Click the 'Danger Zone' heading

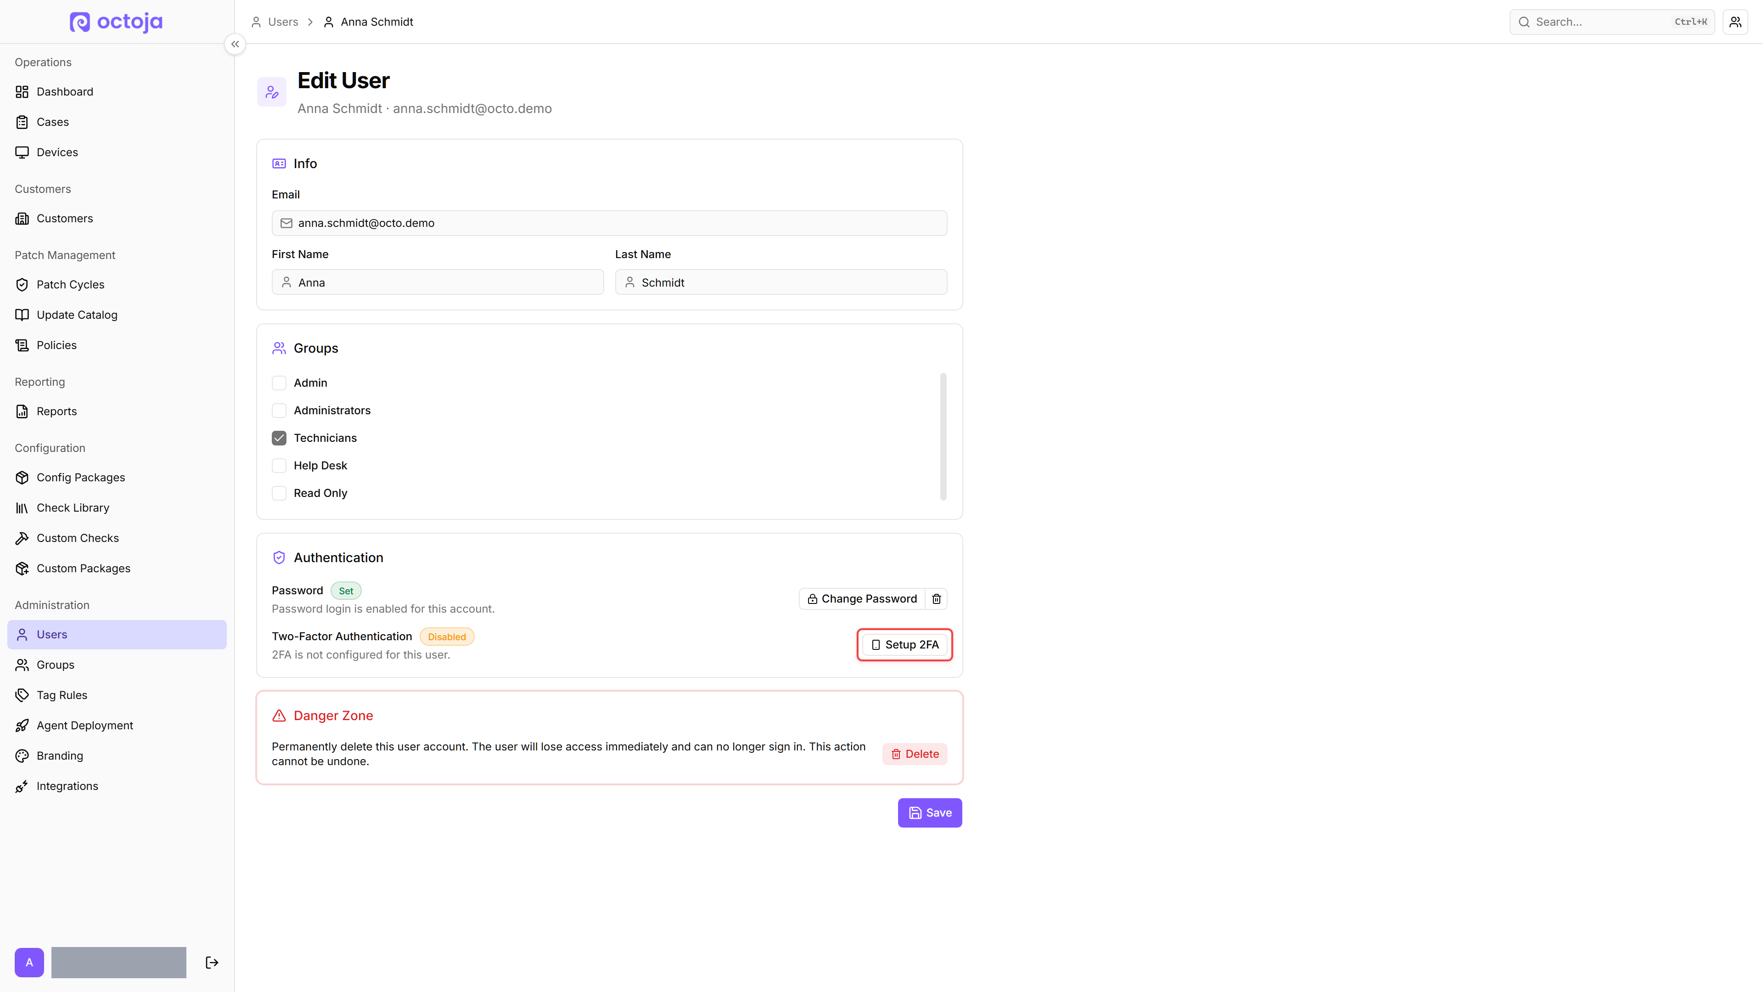[x=333, y=716]
